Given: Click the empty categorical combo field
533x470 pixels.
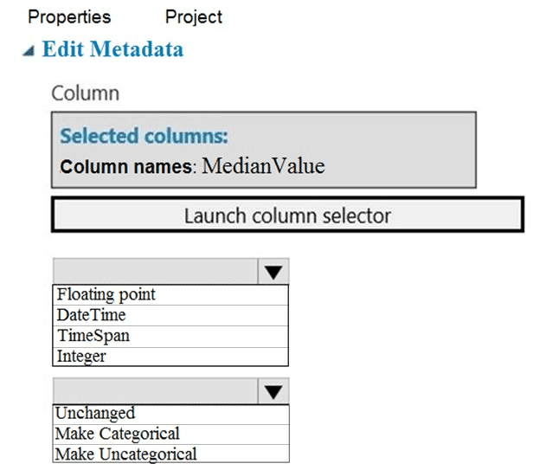Looking at the screenshot, I should (156, 390).
